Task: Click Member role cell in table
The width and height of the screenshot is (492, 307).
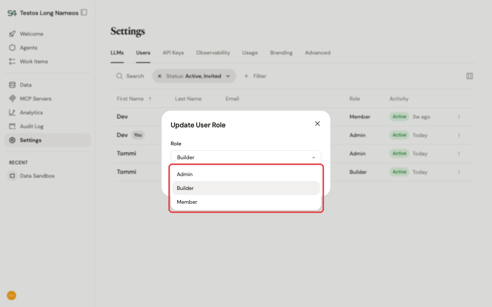Action: click(x=360, y=117)
